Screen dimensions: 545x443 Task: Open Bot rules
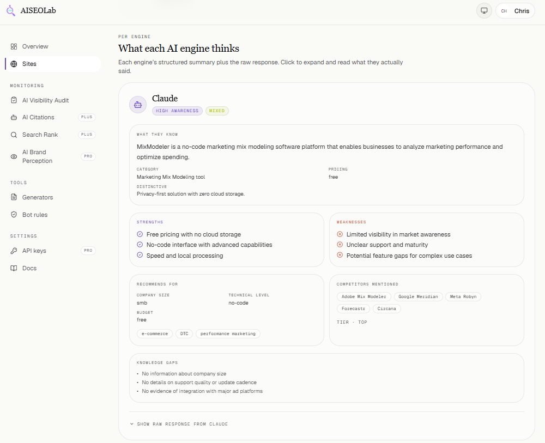[x=53, y=215]
